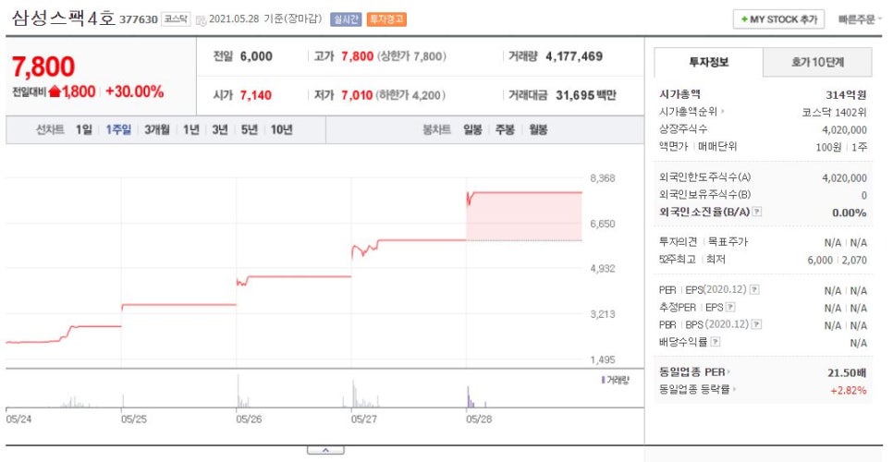
Task: Click the 상장주식수 value 4,020,000
Action: (845, 129)
